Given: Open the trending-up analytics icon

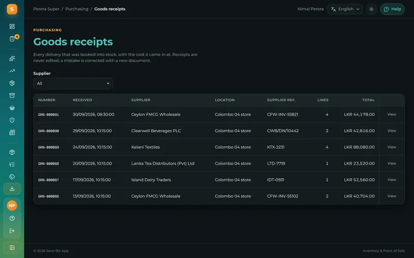Looking at the screenshot, I should [x=12, y=71].
